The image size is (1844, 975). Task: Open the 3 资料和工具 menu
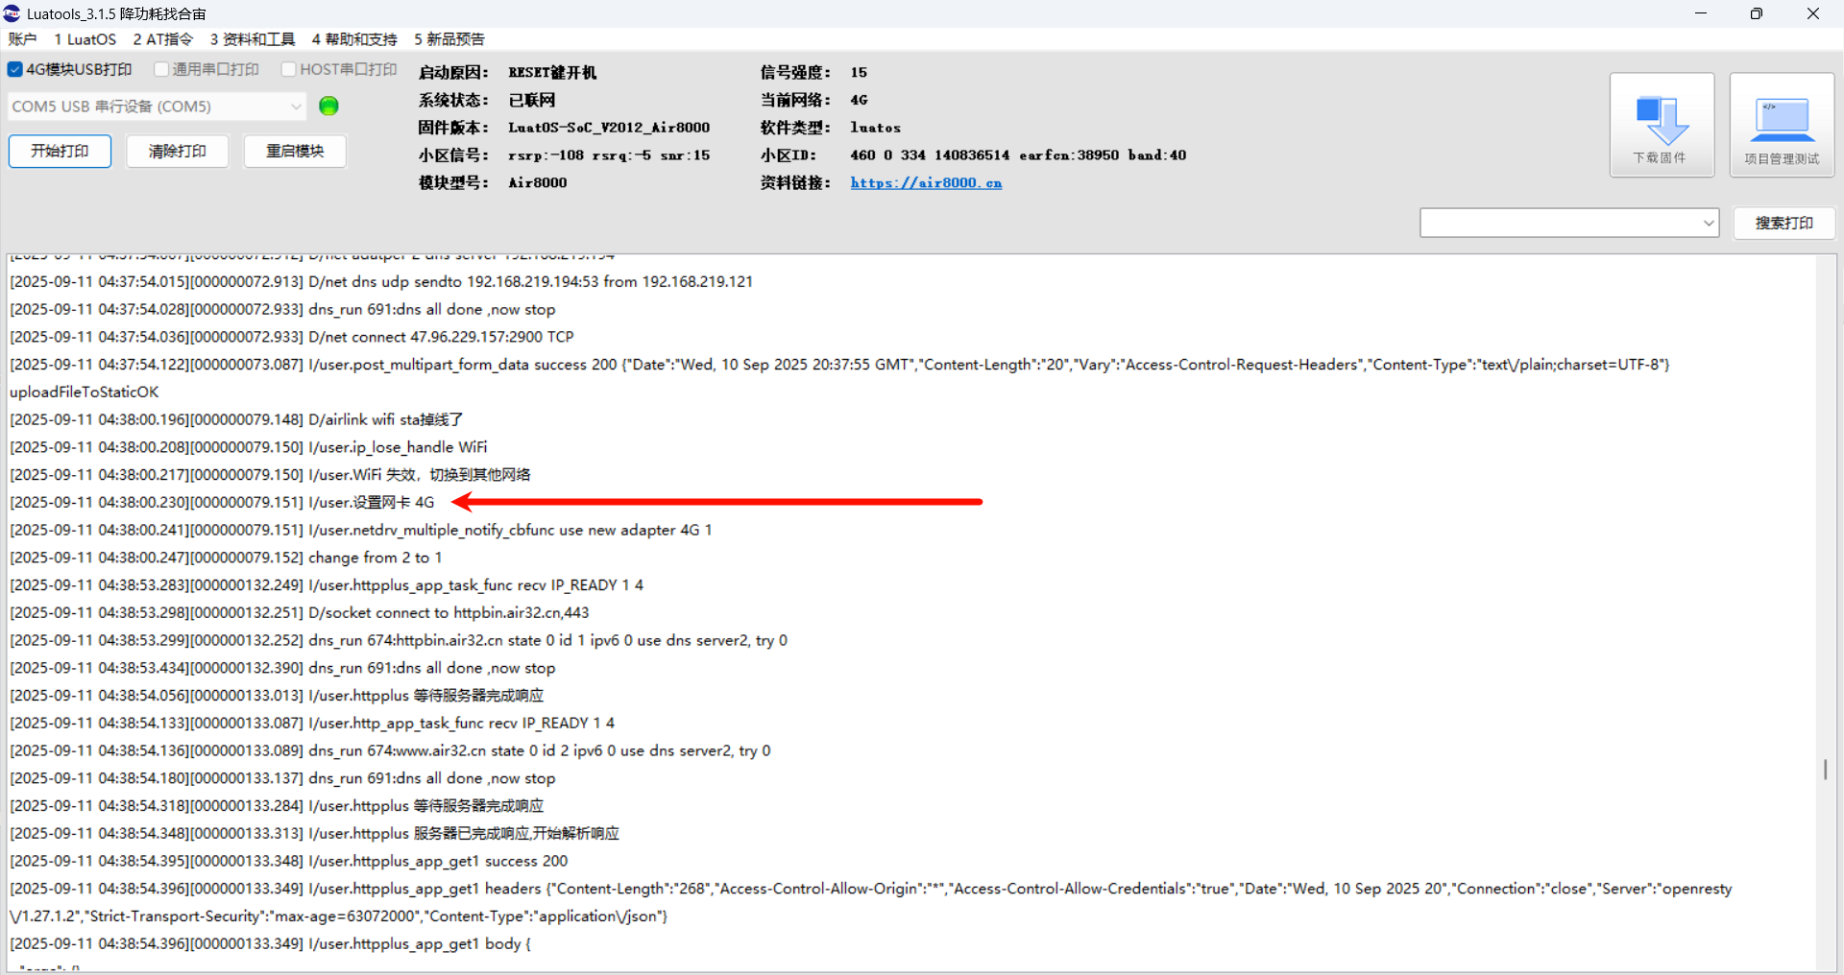(x=253, y=39)
